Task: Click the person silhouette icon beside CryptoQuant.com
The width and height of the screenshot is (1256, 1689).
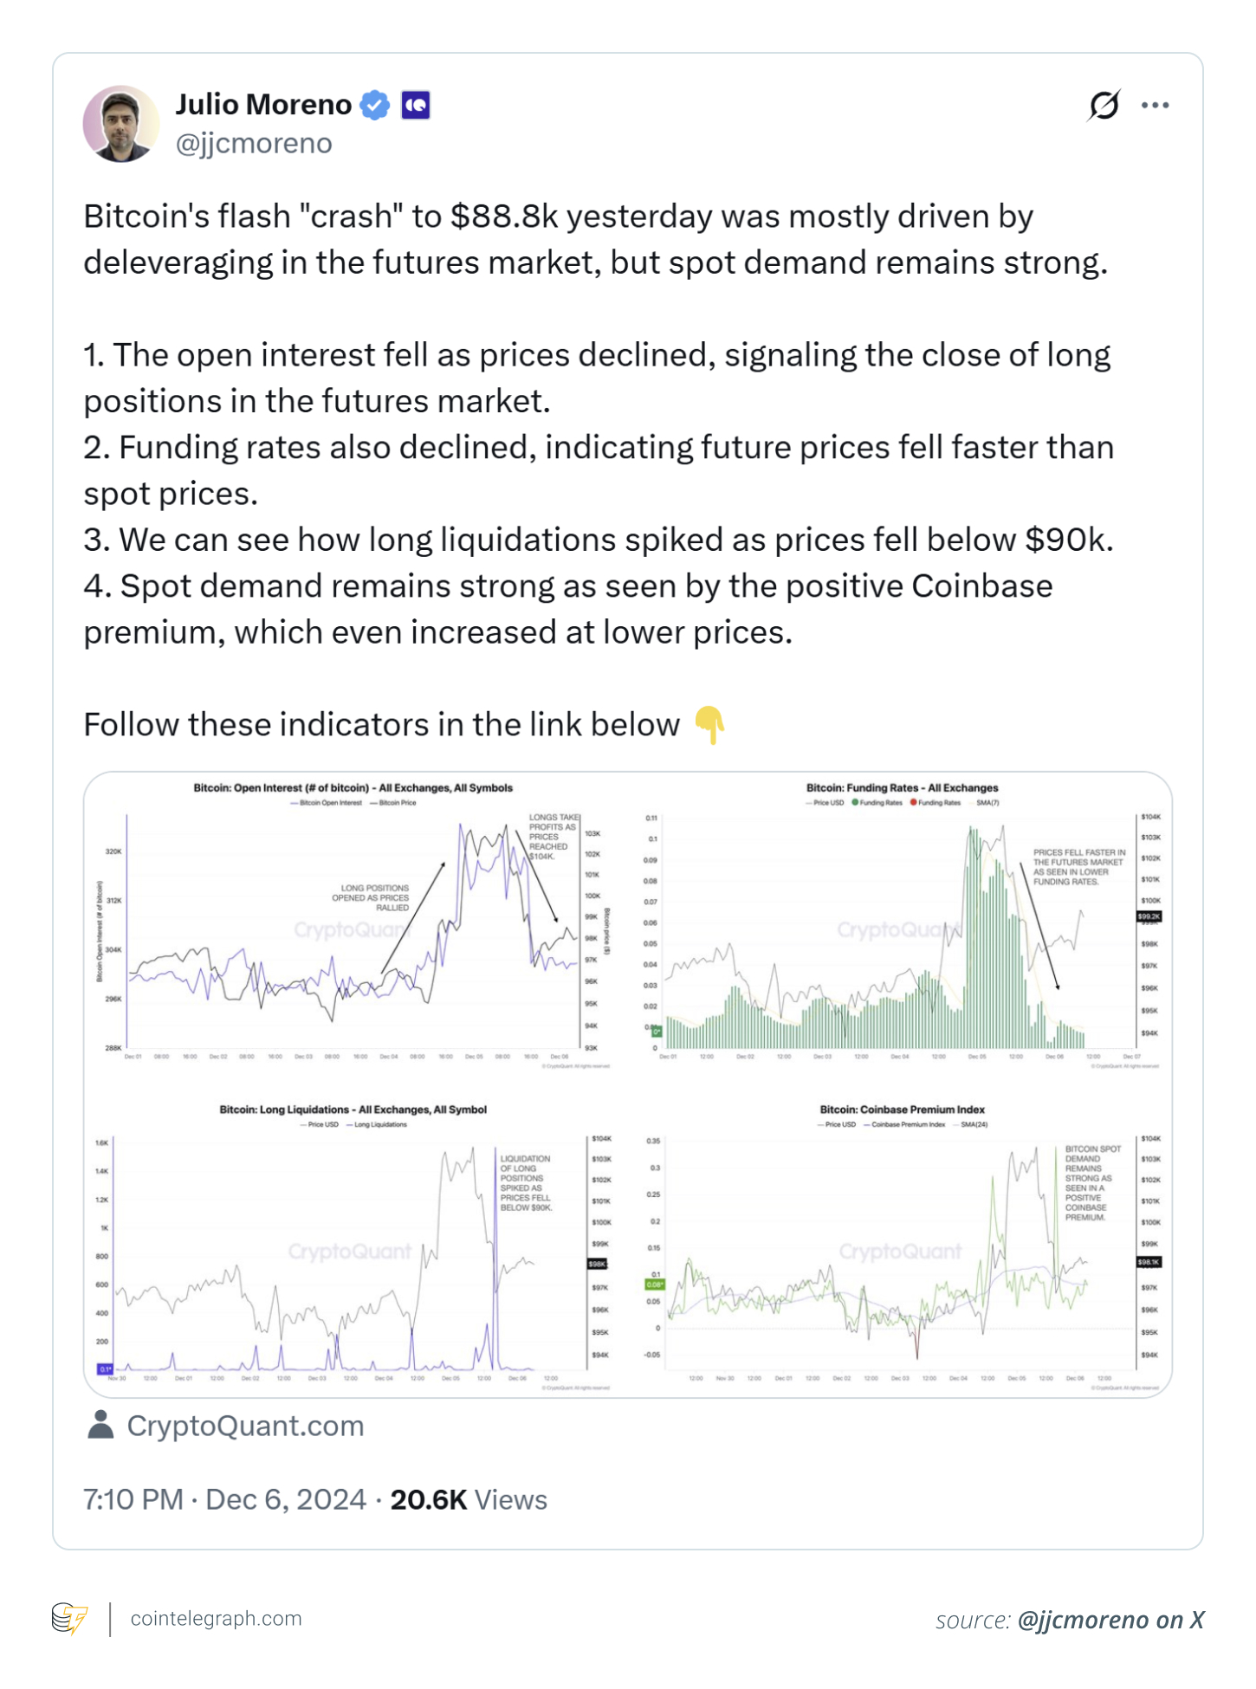Action: [x=103, y=1426]
